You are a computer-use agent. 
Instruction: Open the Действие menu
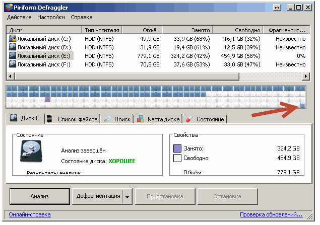[x=20, y=17]
